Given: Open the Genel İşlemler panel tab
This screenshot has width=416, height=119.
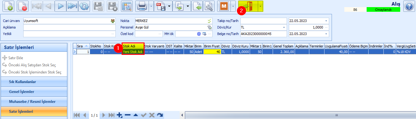Looking at the screenshot, I should click(34, 92).
